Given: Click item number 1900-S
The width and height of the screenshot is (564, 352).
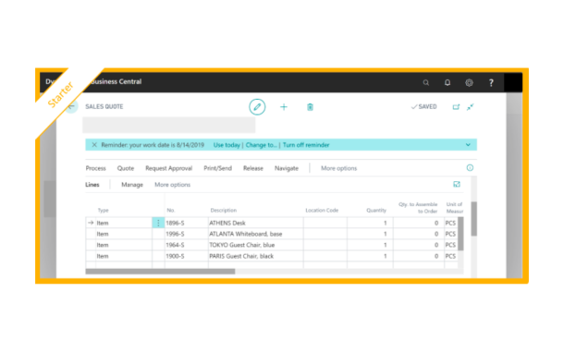Looking at the screenshot, I should point(175,256).
